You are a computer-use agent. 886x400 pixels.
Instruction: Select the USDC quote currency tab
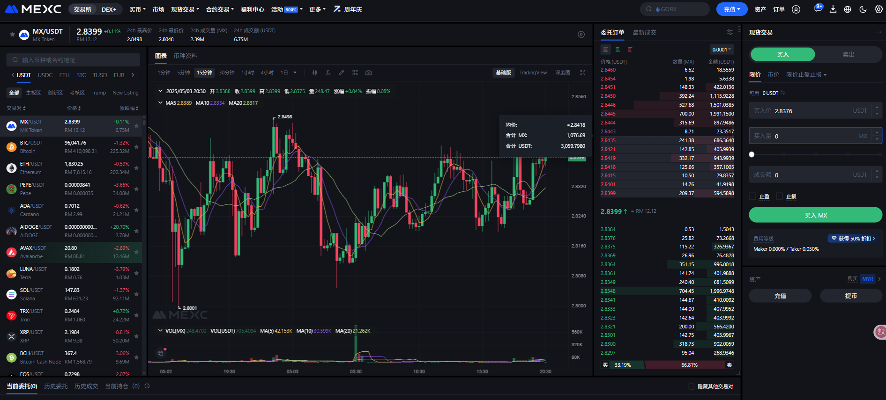(x=45, y=75)
